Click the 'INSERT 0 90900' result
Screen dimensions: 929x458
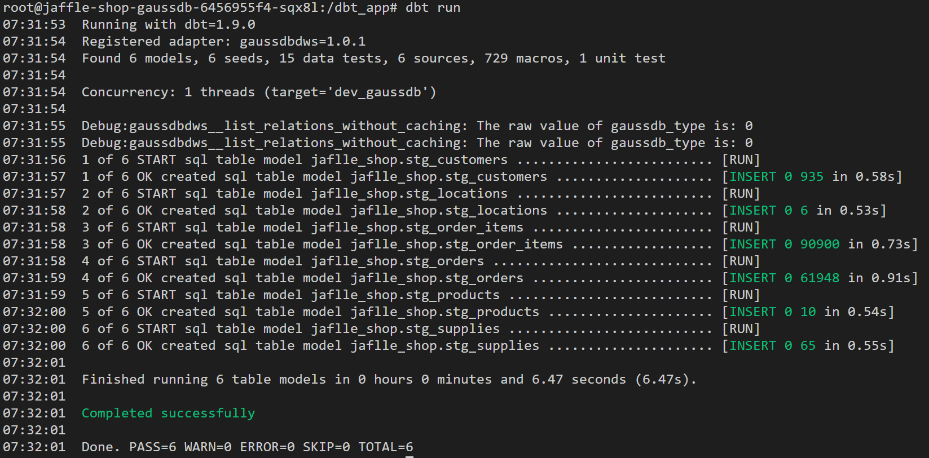[784, 244]
